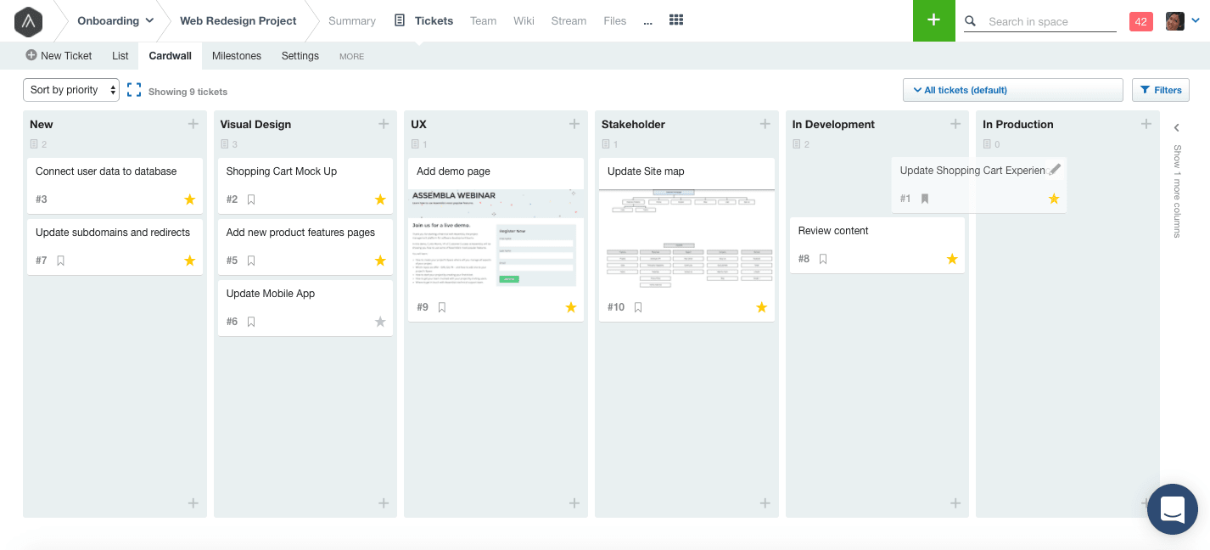Image resolution: width=1210 pixels, height=550 pixels.
Task: Add a card in the Stakeholder column
Action: (765, 124)
